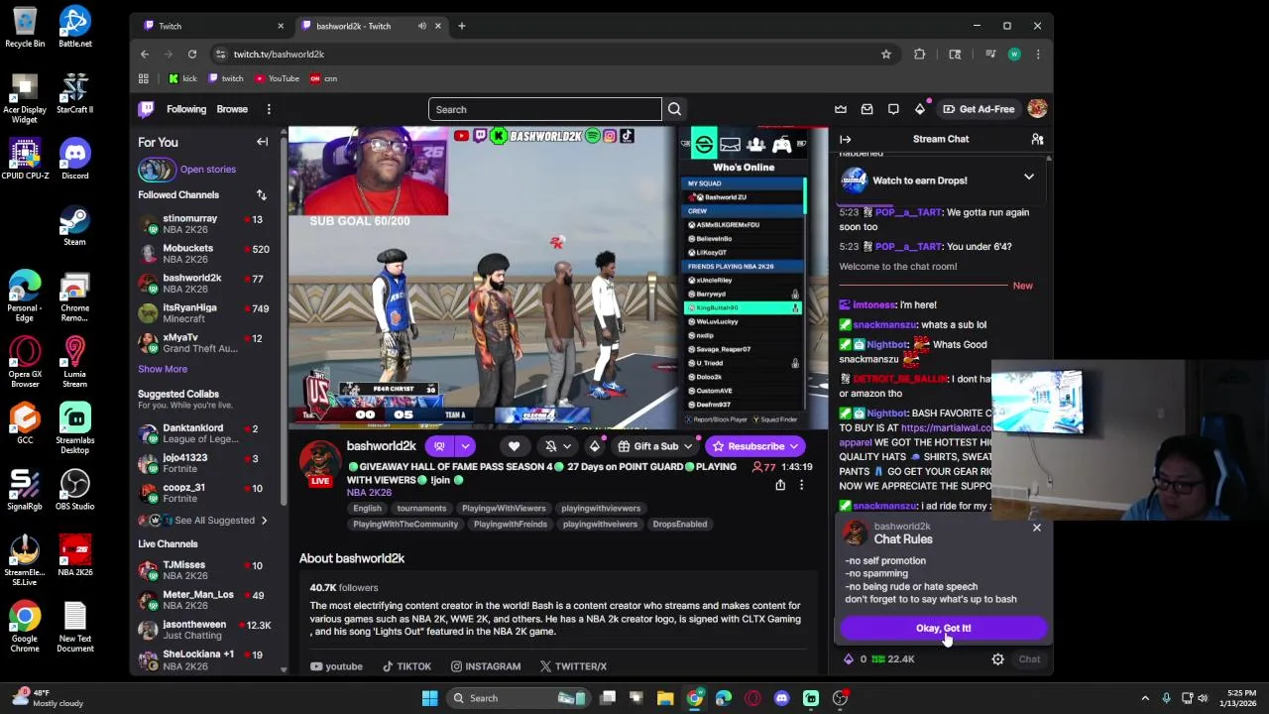Open stinomurray followed channel
The image size is (1269, 714).
pos(207,224)
